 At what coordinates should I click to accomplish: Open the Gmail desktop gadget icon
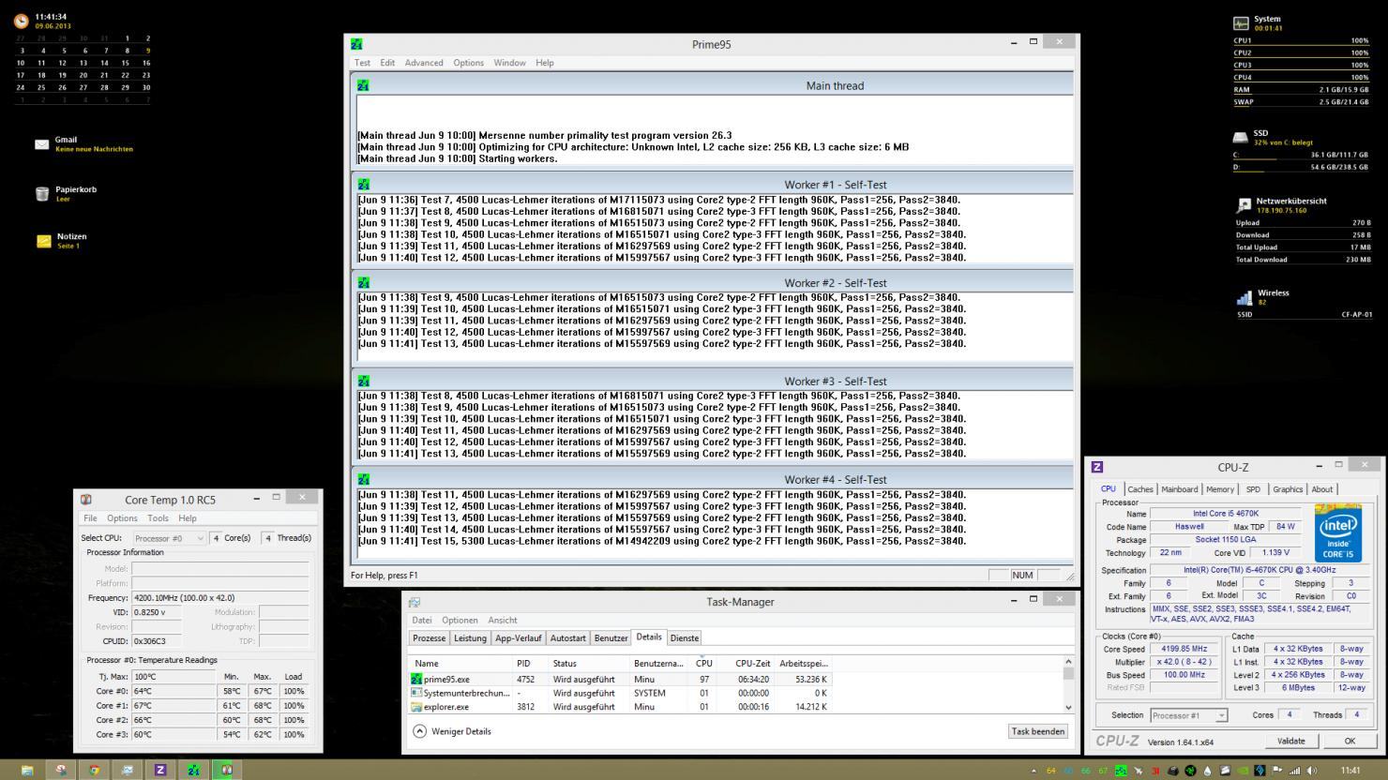[42, 144]
